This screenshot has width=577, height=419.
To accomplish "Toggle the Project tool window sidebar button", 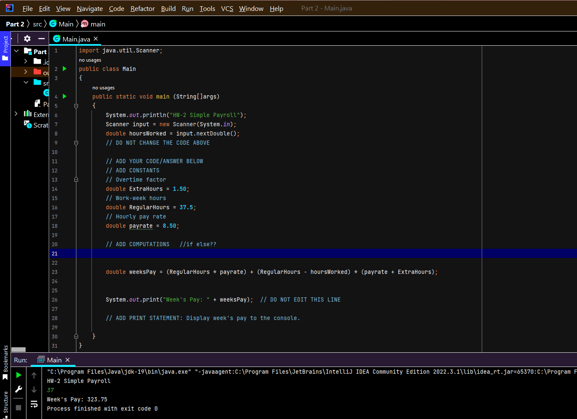I will (5, 48).
